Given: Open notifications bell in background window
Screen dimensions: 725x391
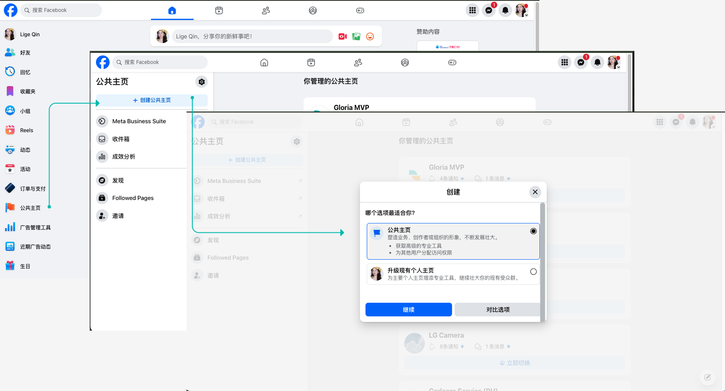Looking at the screenshot, I should coord(505,10).
